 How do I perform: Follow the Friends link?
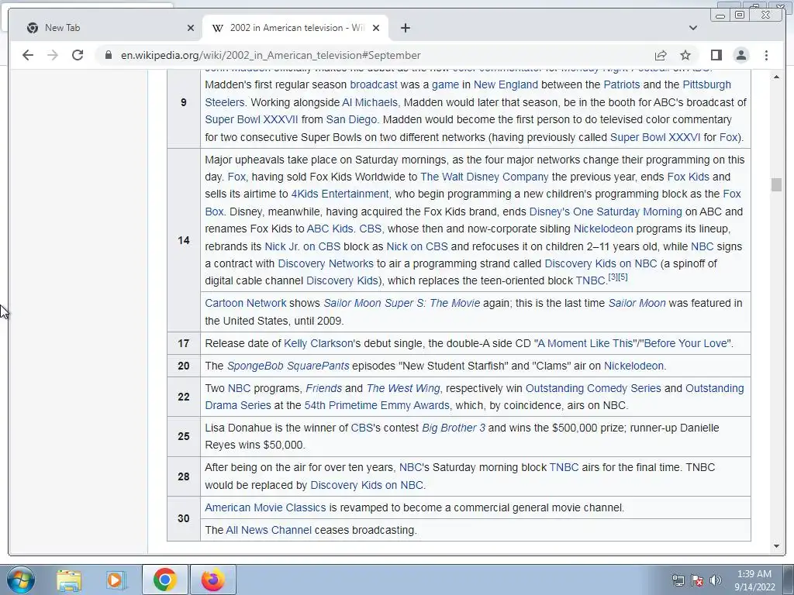[324, 388]
